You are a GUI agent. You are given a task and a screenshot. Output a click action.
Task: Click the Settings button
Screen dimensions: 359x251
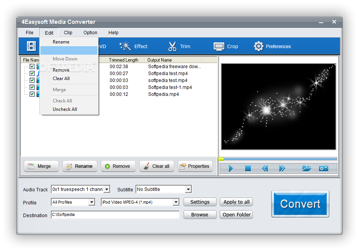coord(200,202)
